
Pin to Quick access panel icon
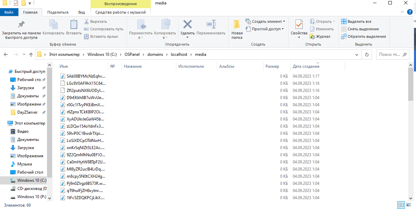point(21,25)
